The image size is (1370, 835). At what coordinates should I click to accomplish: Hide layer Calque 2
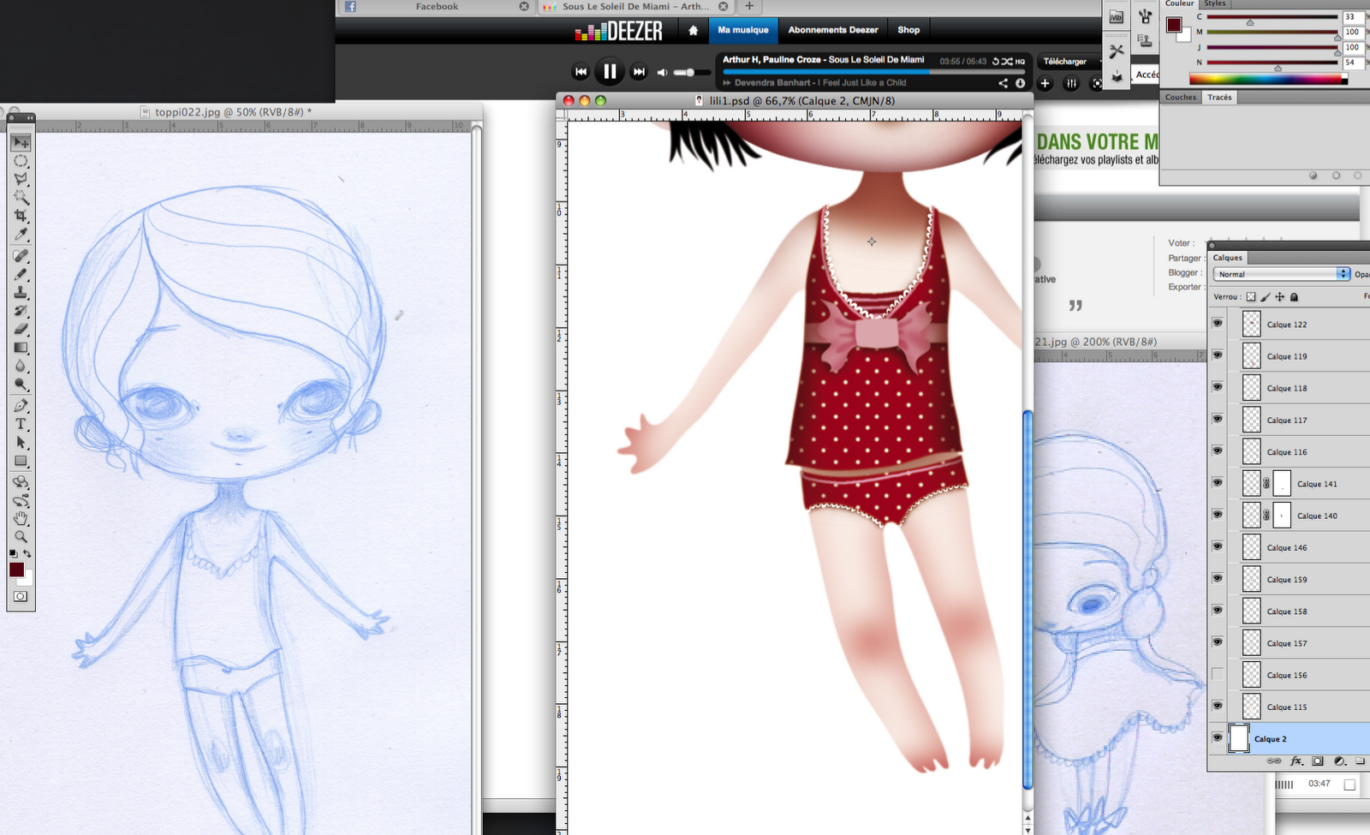1218,737
